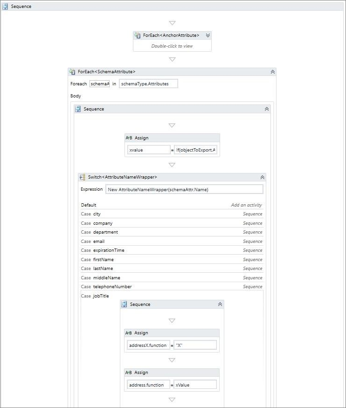Viewport: 346px width, 408px height.
Task: Click the addressX.function Assign activity icon
Action: click(x=129, y=333)
